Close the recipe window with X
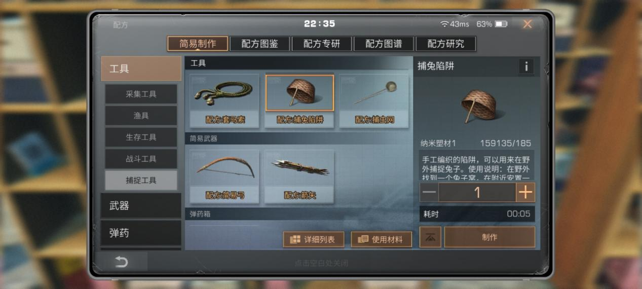 pyautogui.click(x=527, y=24)
